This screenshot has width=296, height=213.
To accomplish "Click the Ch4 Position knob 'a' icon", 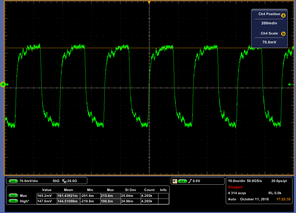I will 283,15.
